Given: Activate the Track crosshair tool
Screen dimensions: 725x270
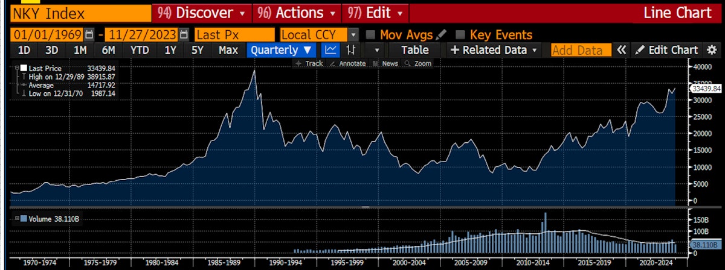Looking at the screenshot, I should pyautogui.click(x=309, y=63).
